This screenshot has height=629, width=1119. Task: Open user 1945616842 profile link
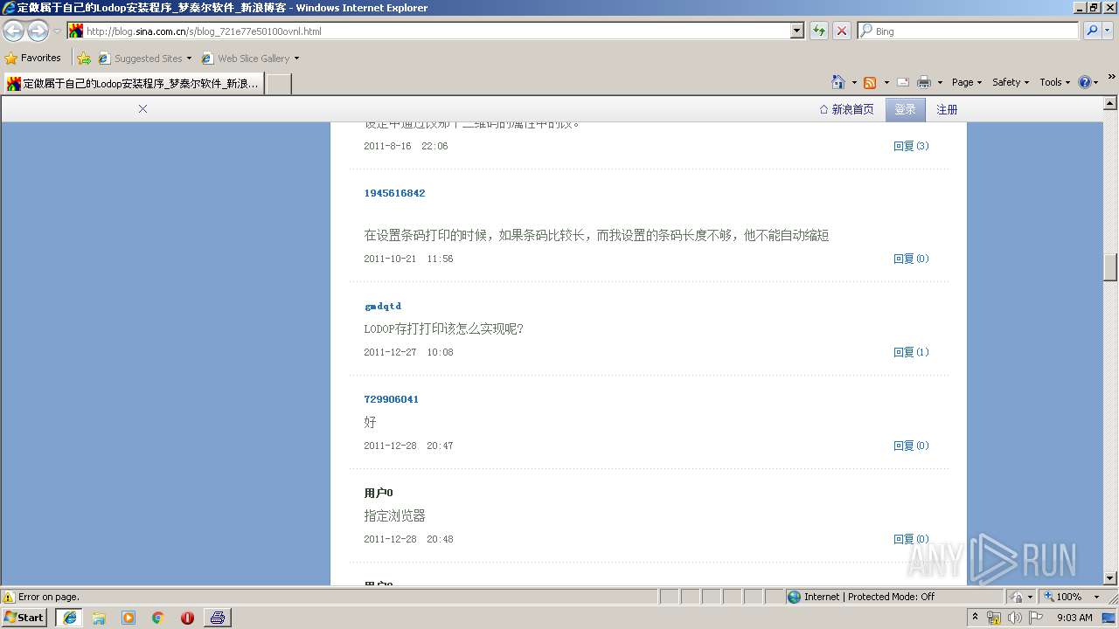[394, 193]
